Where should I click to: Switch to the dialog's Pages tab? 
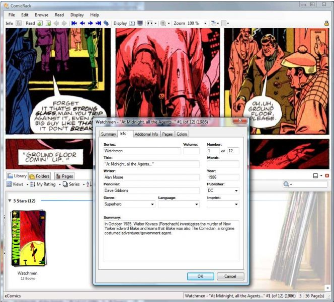coord(167,134)
